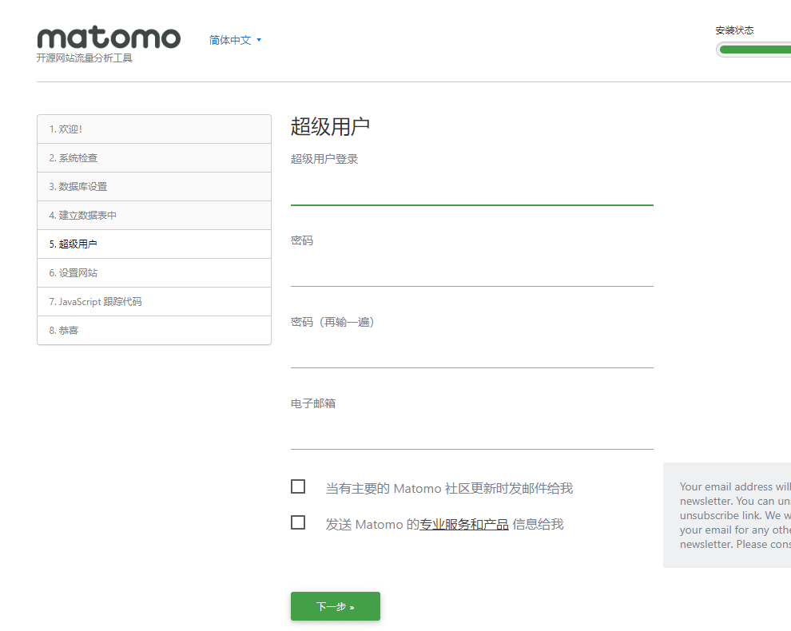Select step 8. 恭喜
This screenshot has height=631, width=791.
154,331
